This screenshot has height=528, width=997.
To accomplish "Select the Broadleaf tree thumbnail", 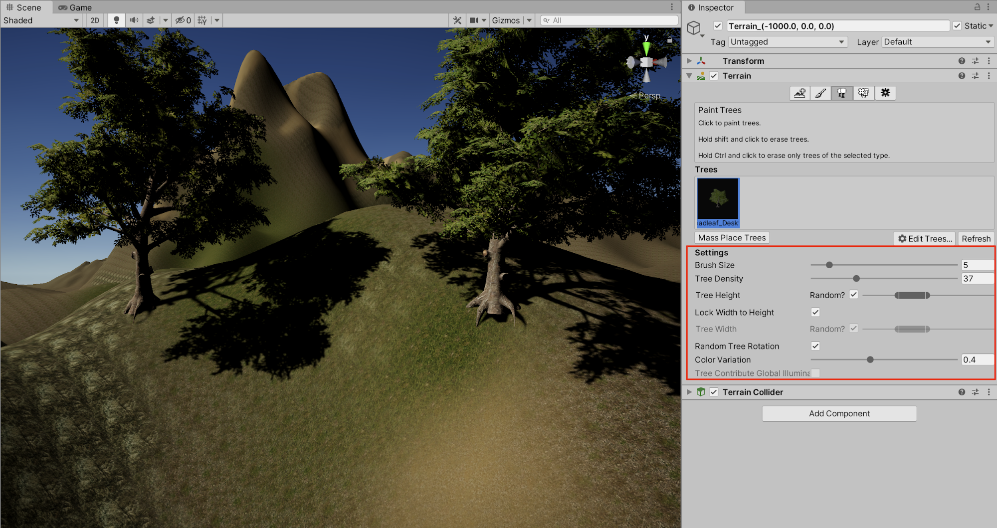I will pos(718,202).
